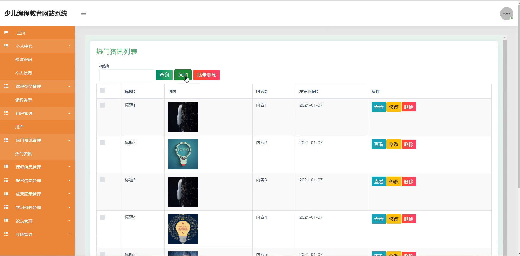This screenshot has width=520, height=256.
Task: Click 查看 for row 标题1
Action: [x=379, y=107]
